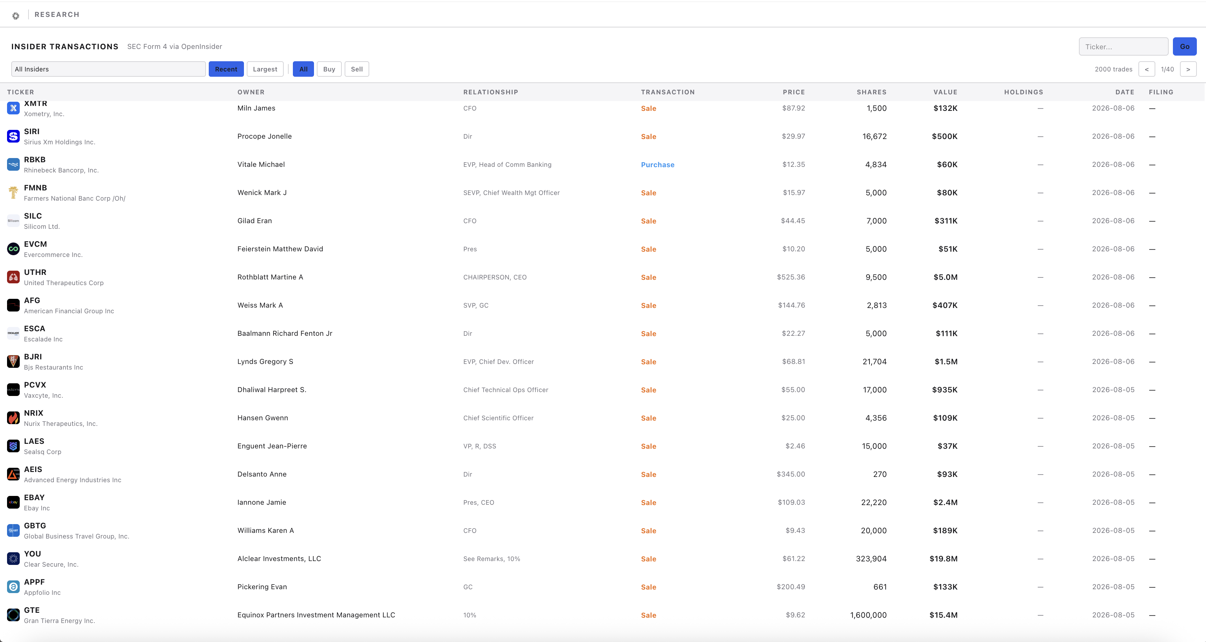Open the Advanced Energy AEIS logo
This screenshot has height=642, width=1206.
pyautogui.click(x=13, y=474)
